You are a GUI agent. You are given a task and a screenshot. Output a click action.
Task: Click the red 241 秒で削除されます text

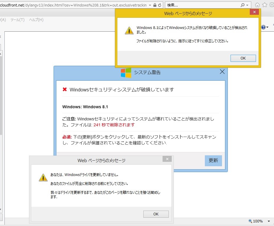(x=114, y=125)
